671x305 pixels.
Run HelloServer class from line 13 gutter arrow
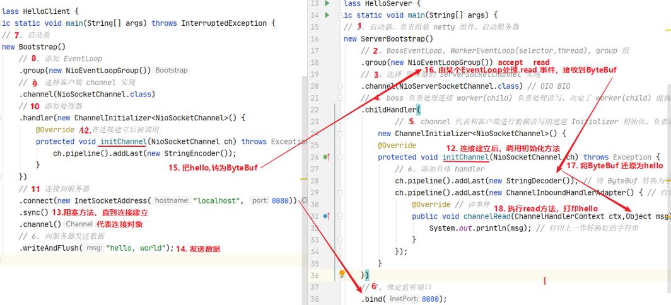(x=327, y=3)
